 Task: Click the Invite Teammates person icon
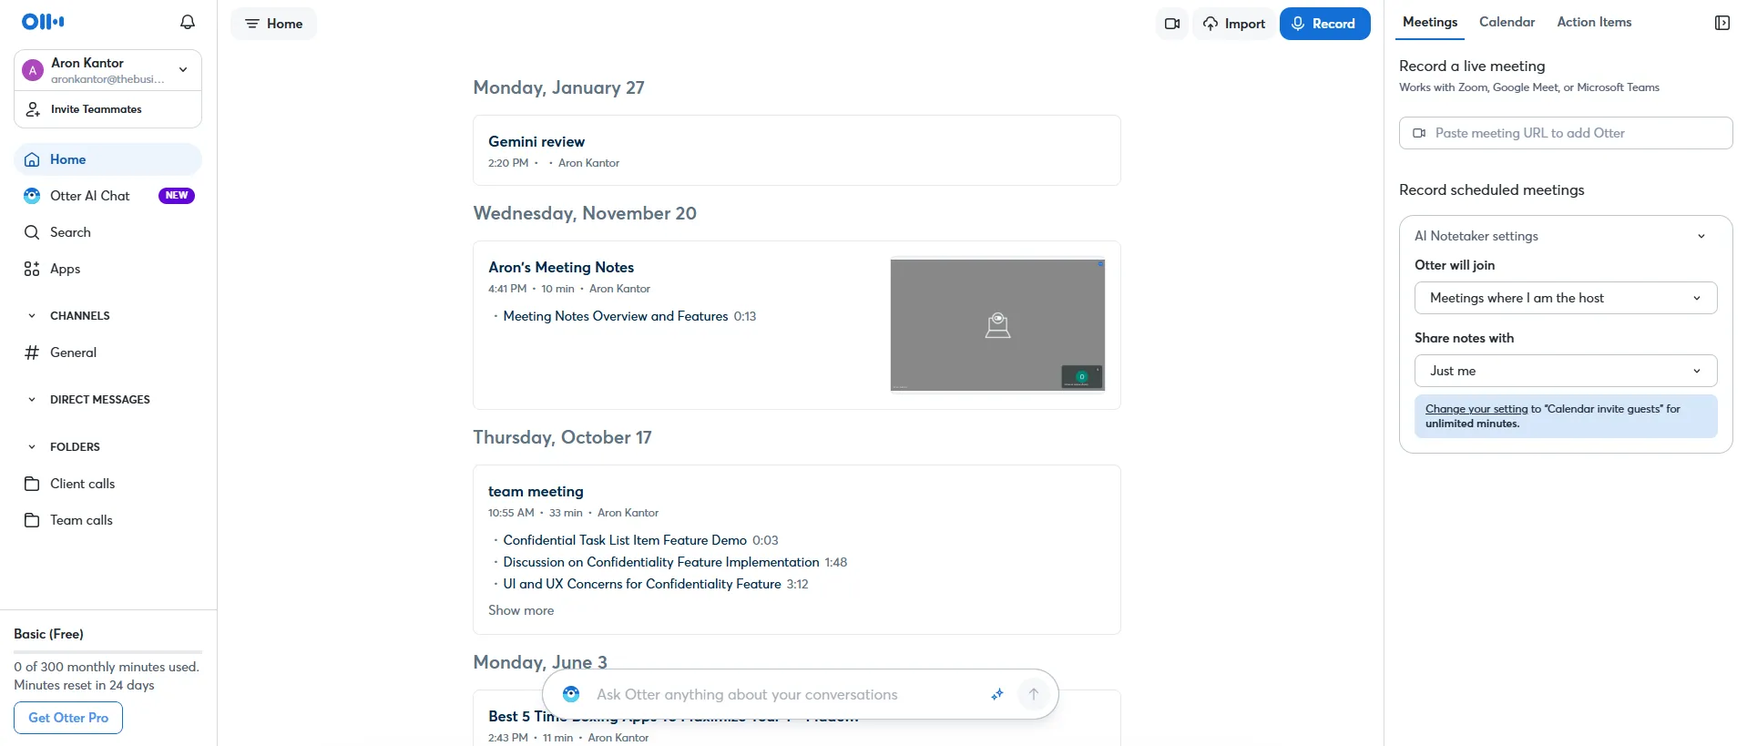tap(33, 109)
